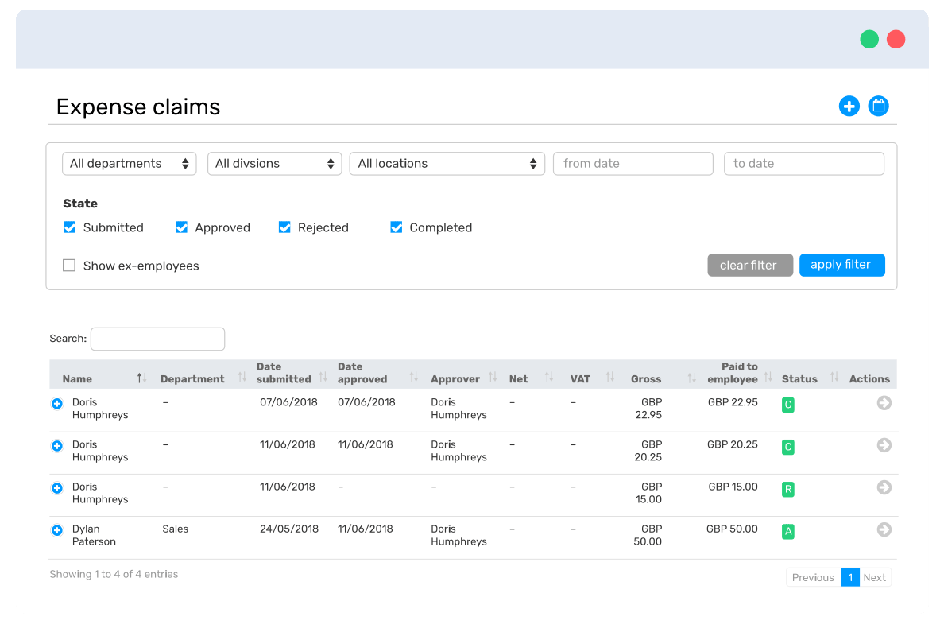Viewport: 944px width, 636px height.
Task: Click the clear filter button
Action: (749, 265)
